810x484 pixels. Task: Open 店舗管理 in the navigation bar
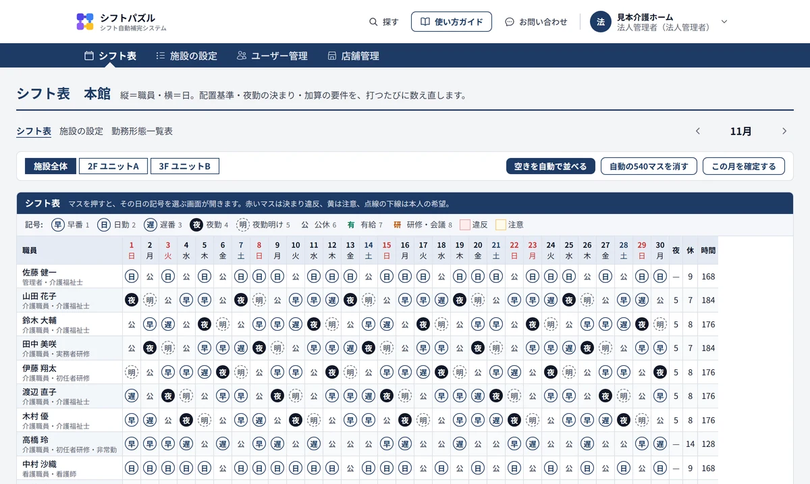353,56
